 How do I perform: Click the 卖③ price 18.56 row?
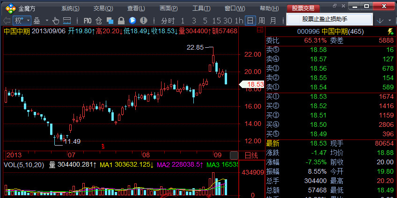[x=330, y=69]
